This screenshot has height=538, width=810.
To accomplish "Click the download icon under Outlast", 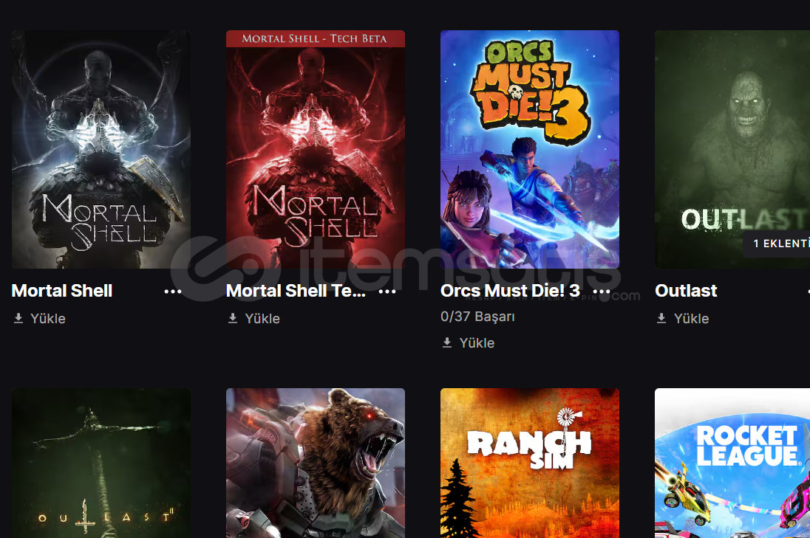I will [661, 318].
